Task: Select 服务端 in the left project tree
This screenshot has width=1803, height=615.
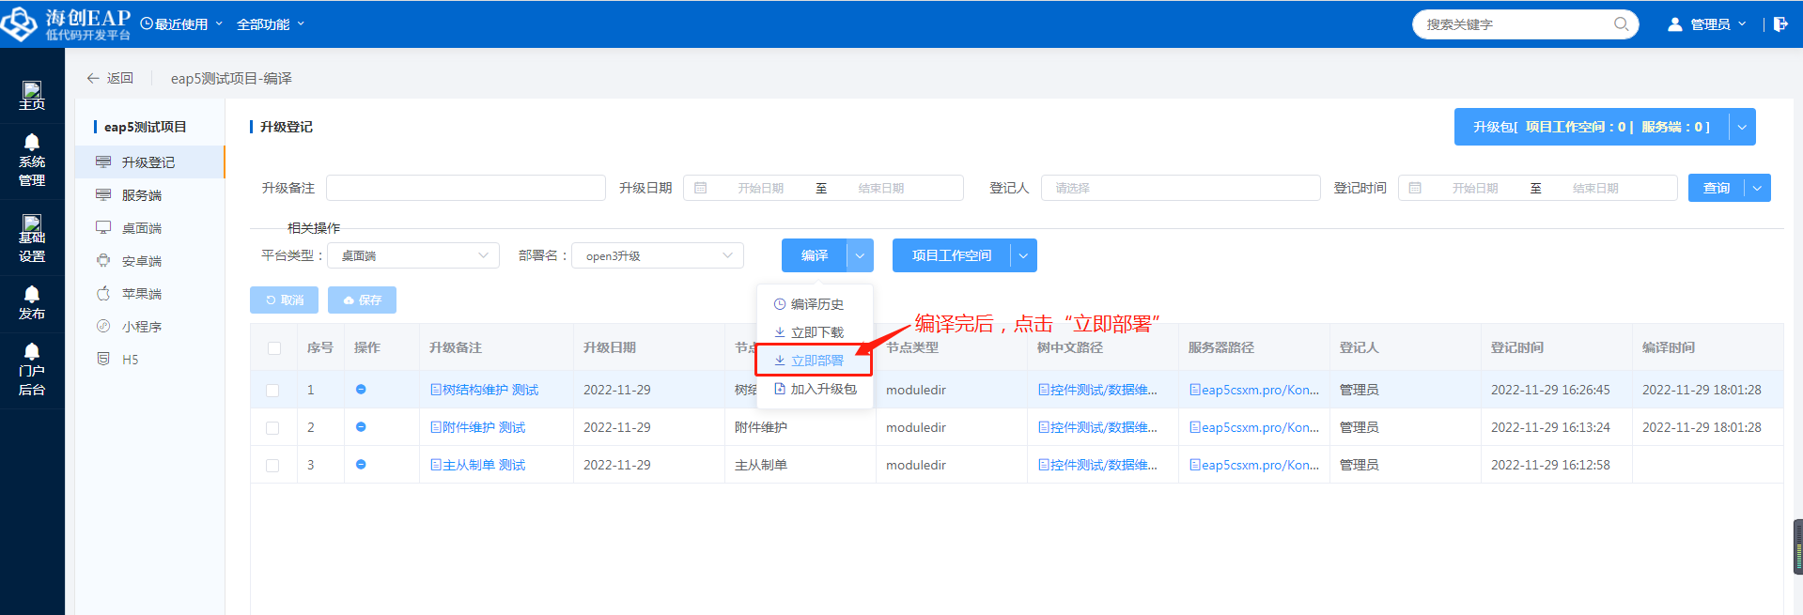Action: pyautogui.click(x=142, y=195)
